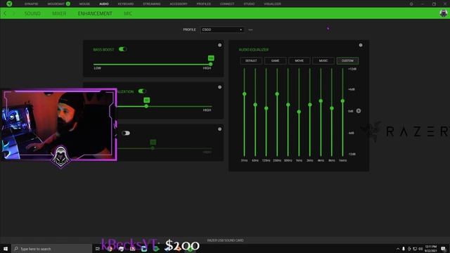Click the Windows taskbar search box
This screenshot has width=450, height=253.
52,249
